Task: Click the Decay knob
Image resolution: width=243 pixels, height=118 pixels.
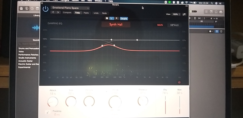Action: coord(115,102)
